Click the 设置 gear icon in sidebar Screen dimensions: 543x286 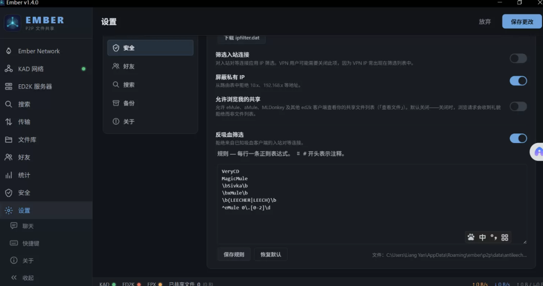(8, 210)
